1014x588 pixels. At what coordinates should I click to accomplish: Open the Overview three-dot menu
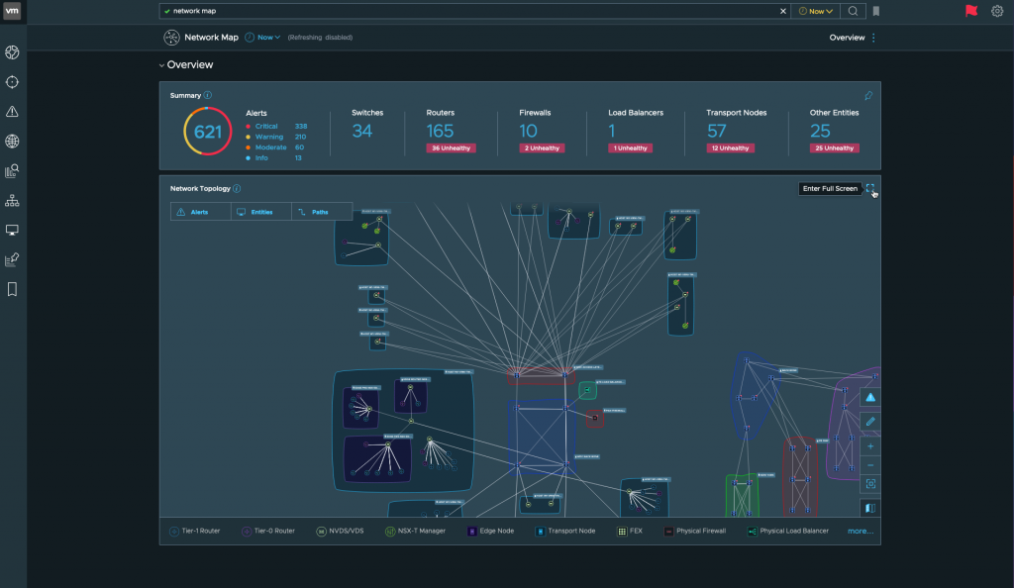tap(873, 38)
